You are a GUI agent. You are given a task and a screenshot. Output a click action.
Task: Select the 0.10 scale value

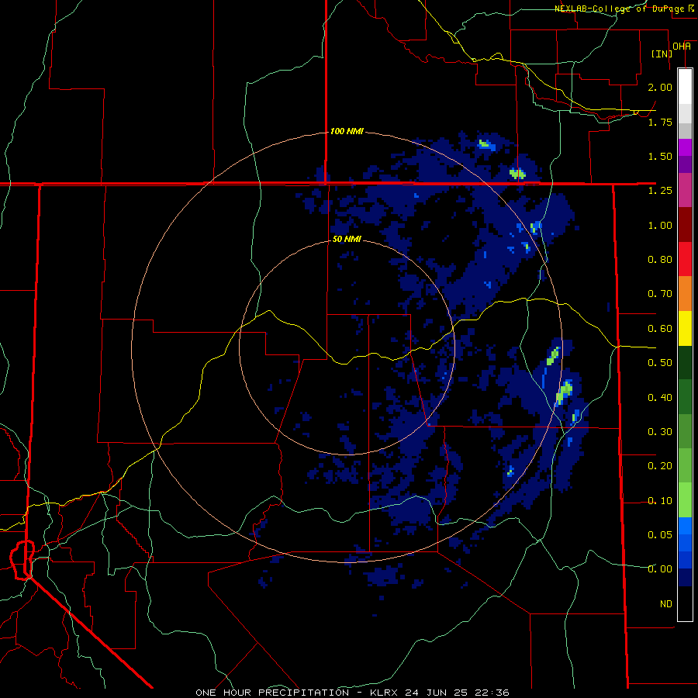[660, 501]
